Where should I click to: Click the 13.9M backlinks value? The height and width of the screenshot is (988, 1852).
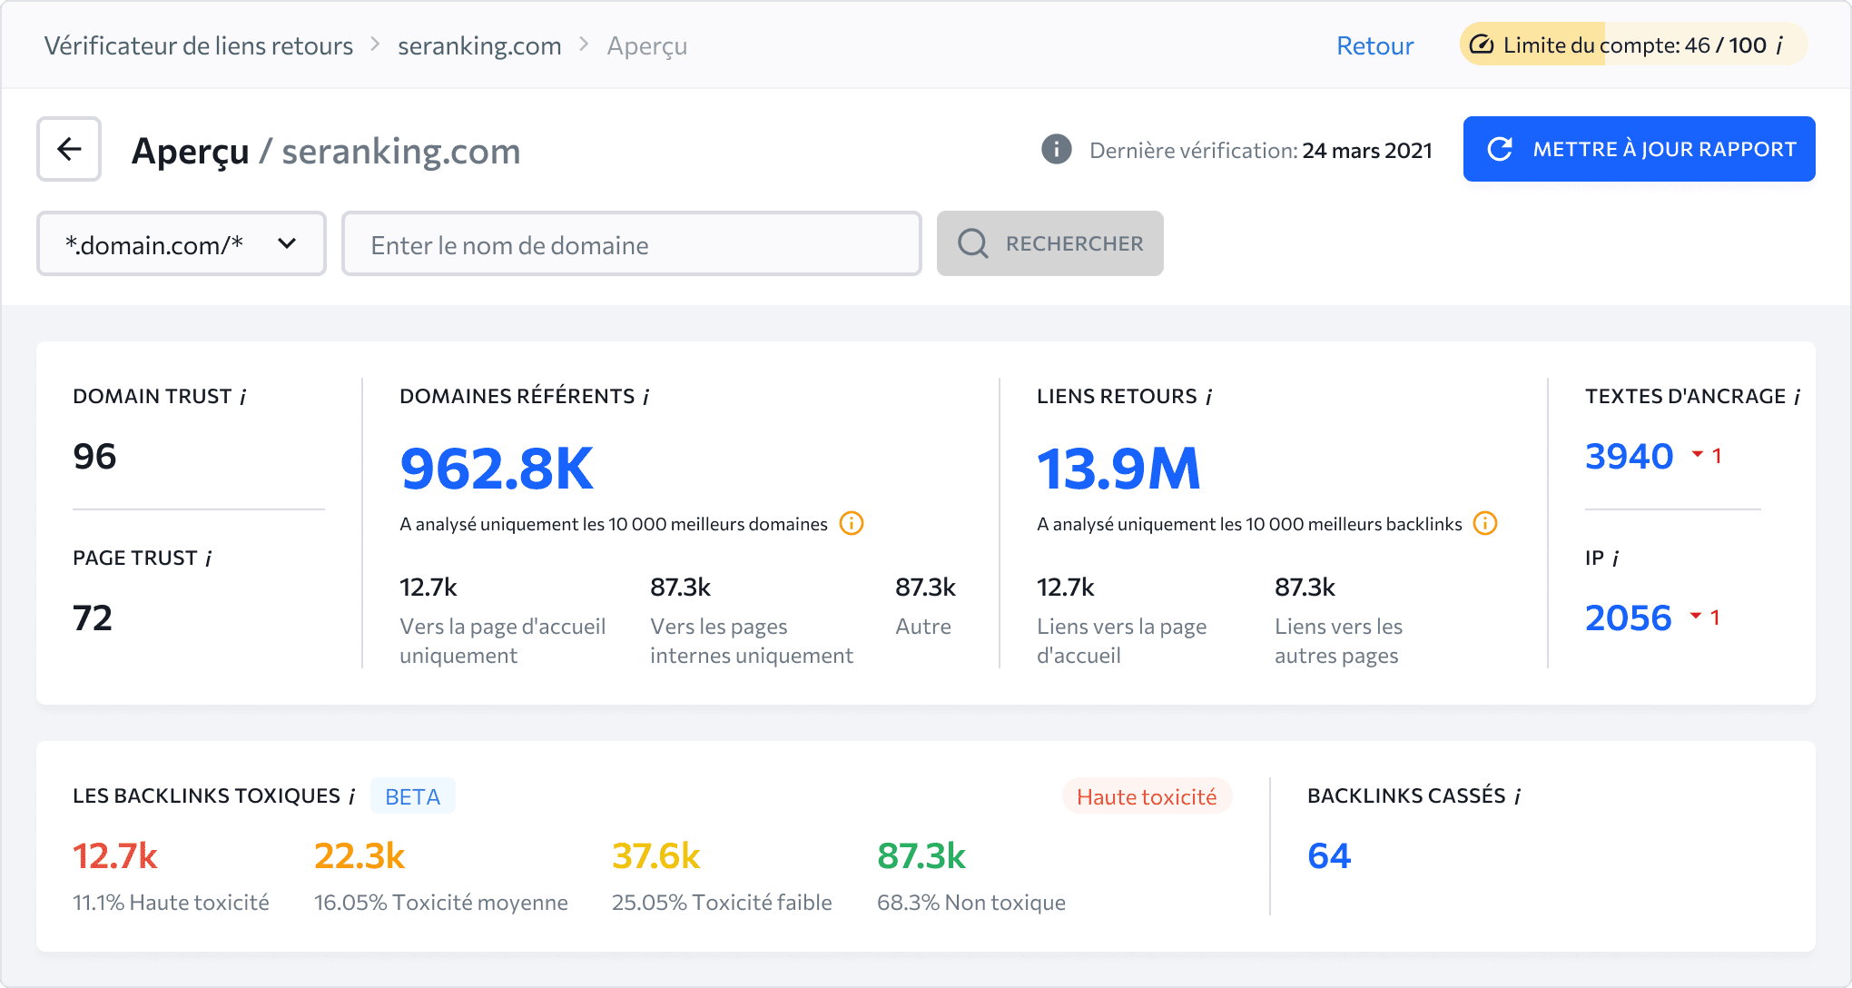1118,469
